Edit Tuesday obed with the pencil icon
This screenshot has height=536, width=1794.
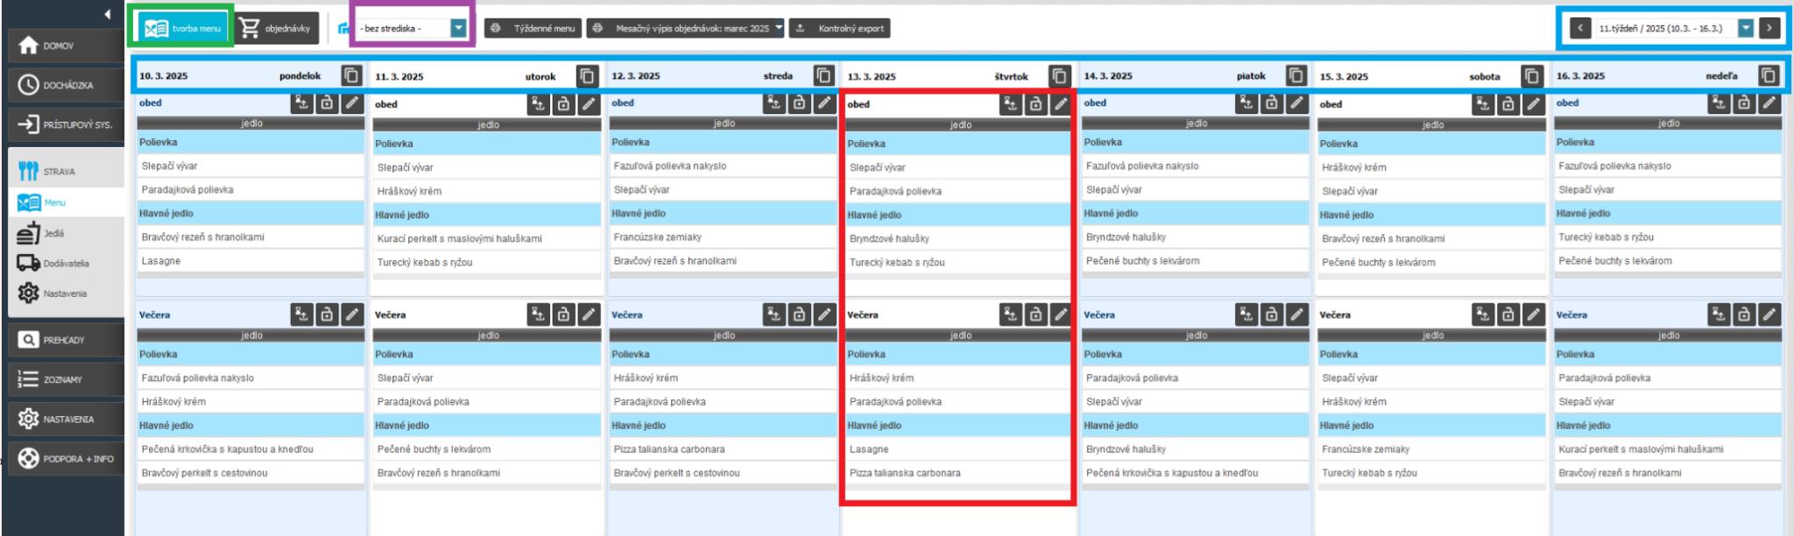pyautogui.click(x=589, y=104)
